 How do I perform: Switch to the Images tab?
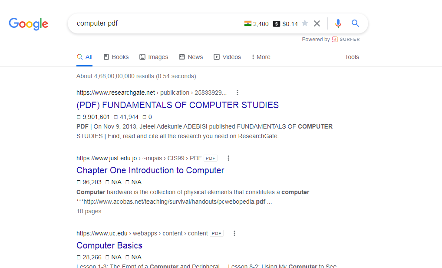click(x=154, y=57)
